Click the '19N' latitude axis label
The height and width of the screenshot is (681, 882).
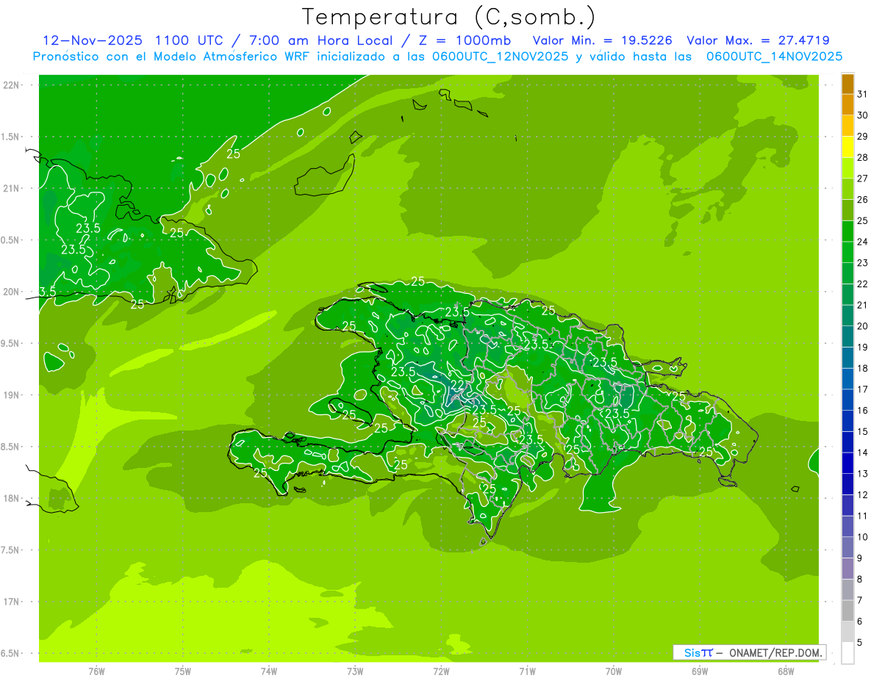pos(12,395)
